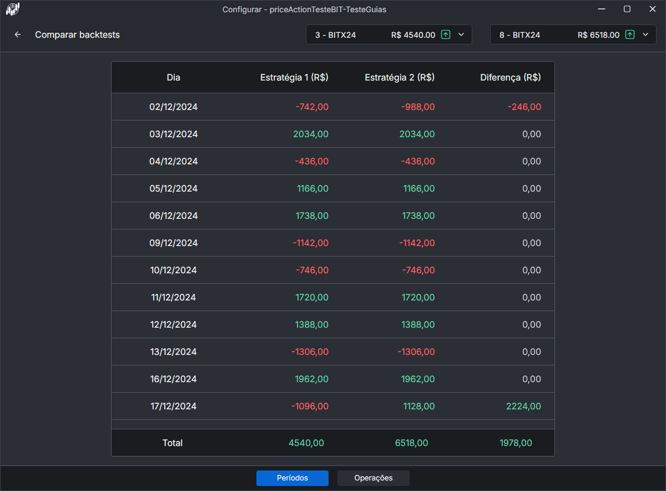This screenshot has height=491, width=666.
Task: Expand the chevron of 8 - BITX24 dropdown
Action: point(645,34)
